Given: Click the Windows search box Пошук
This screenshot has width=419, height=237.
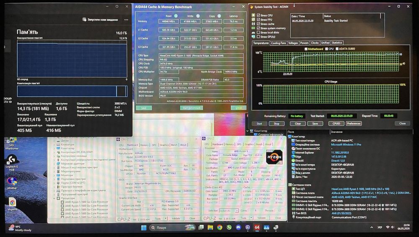Looking at the screenshot, I should click(x=172, y=227).
